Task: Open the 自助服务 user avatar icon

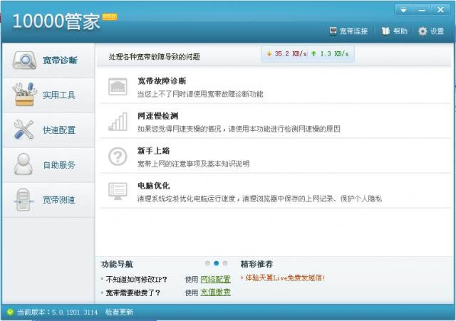Action: [x=24, y=164]
